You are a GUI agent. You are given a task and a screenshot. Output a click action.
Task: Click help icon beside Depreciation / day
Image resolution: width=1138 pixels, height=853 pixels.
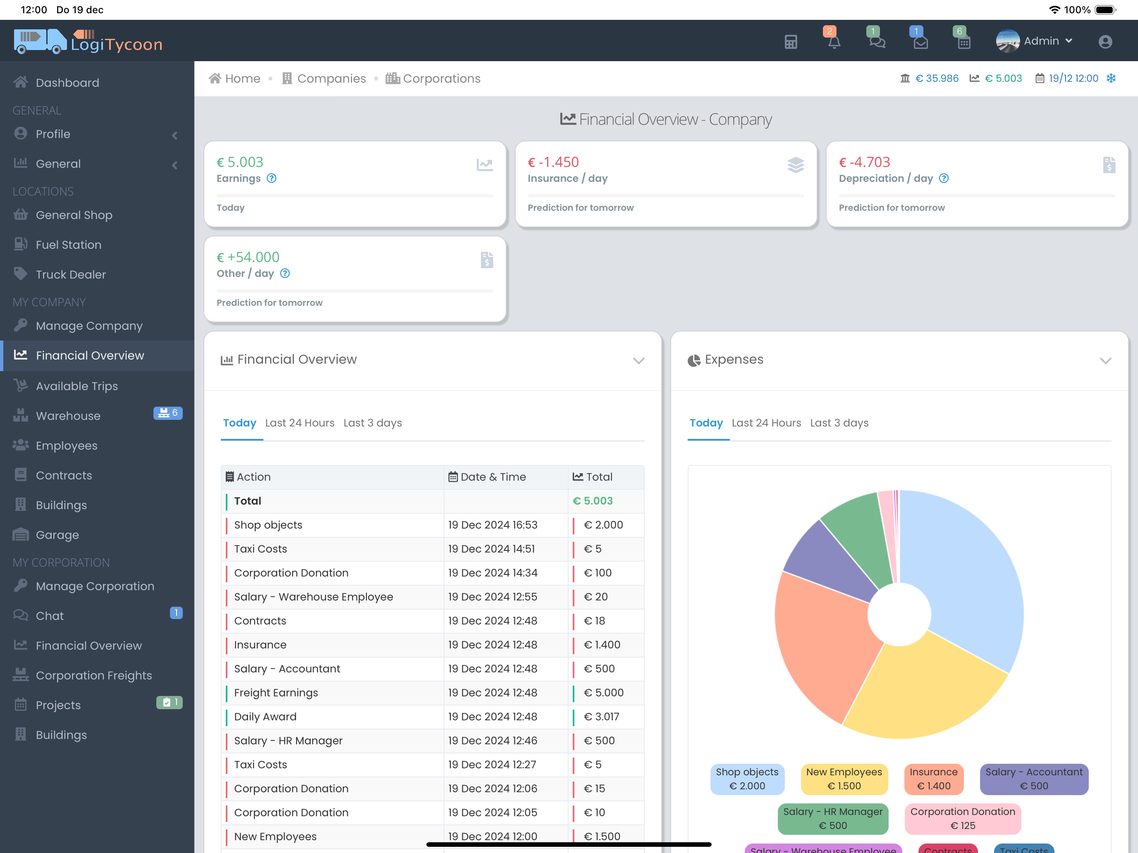944,179
